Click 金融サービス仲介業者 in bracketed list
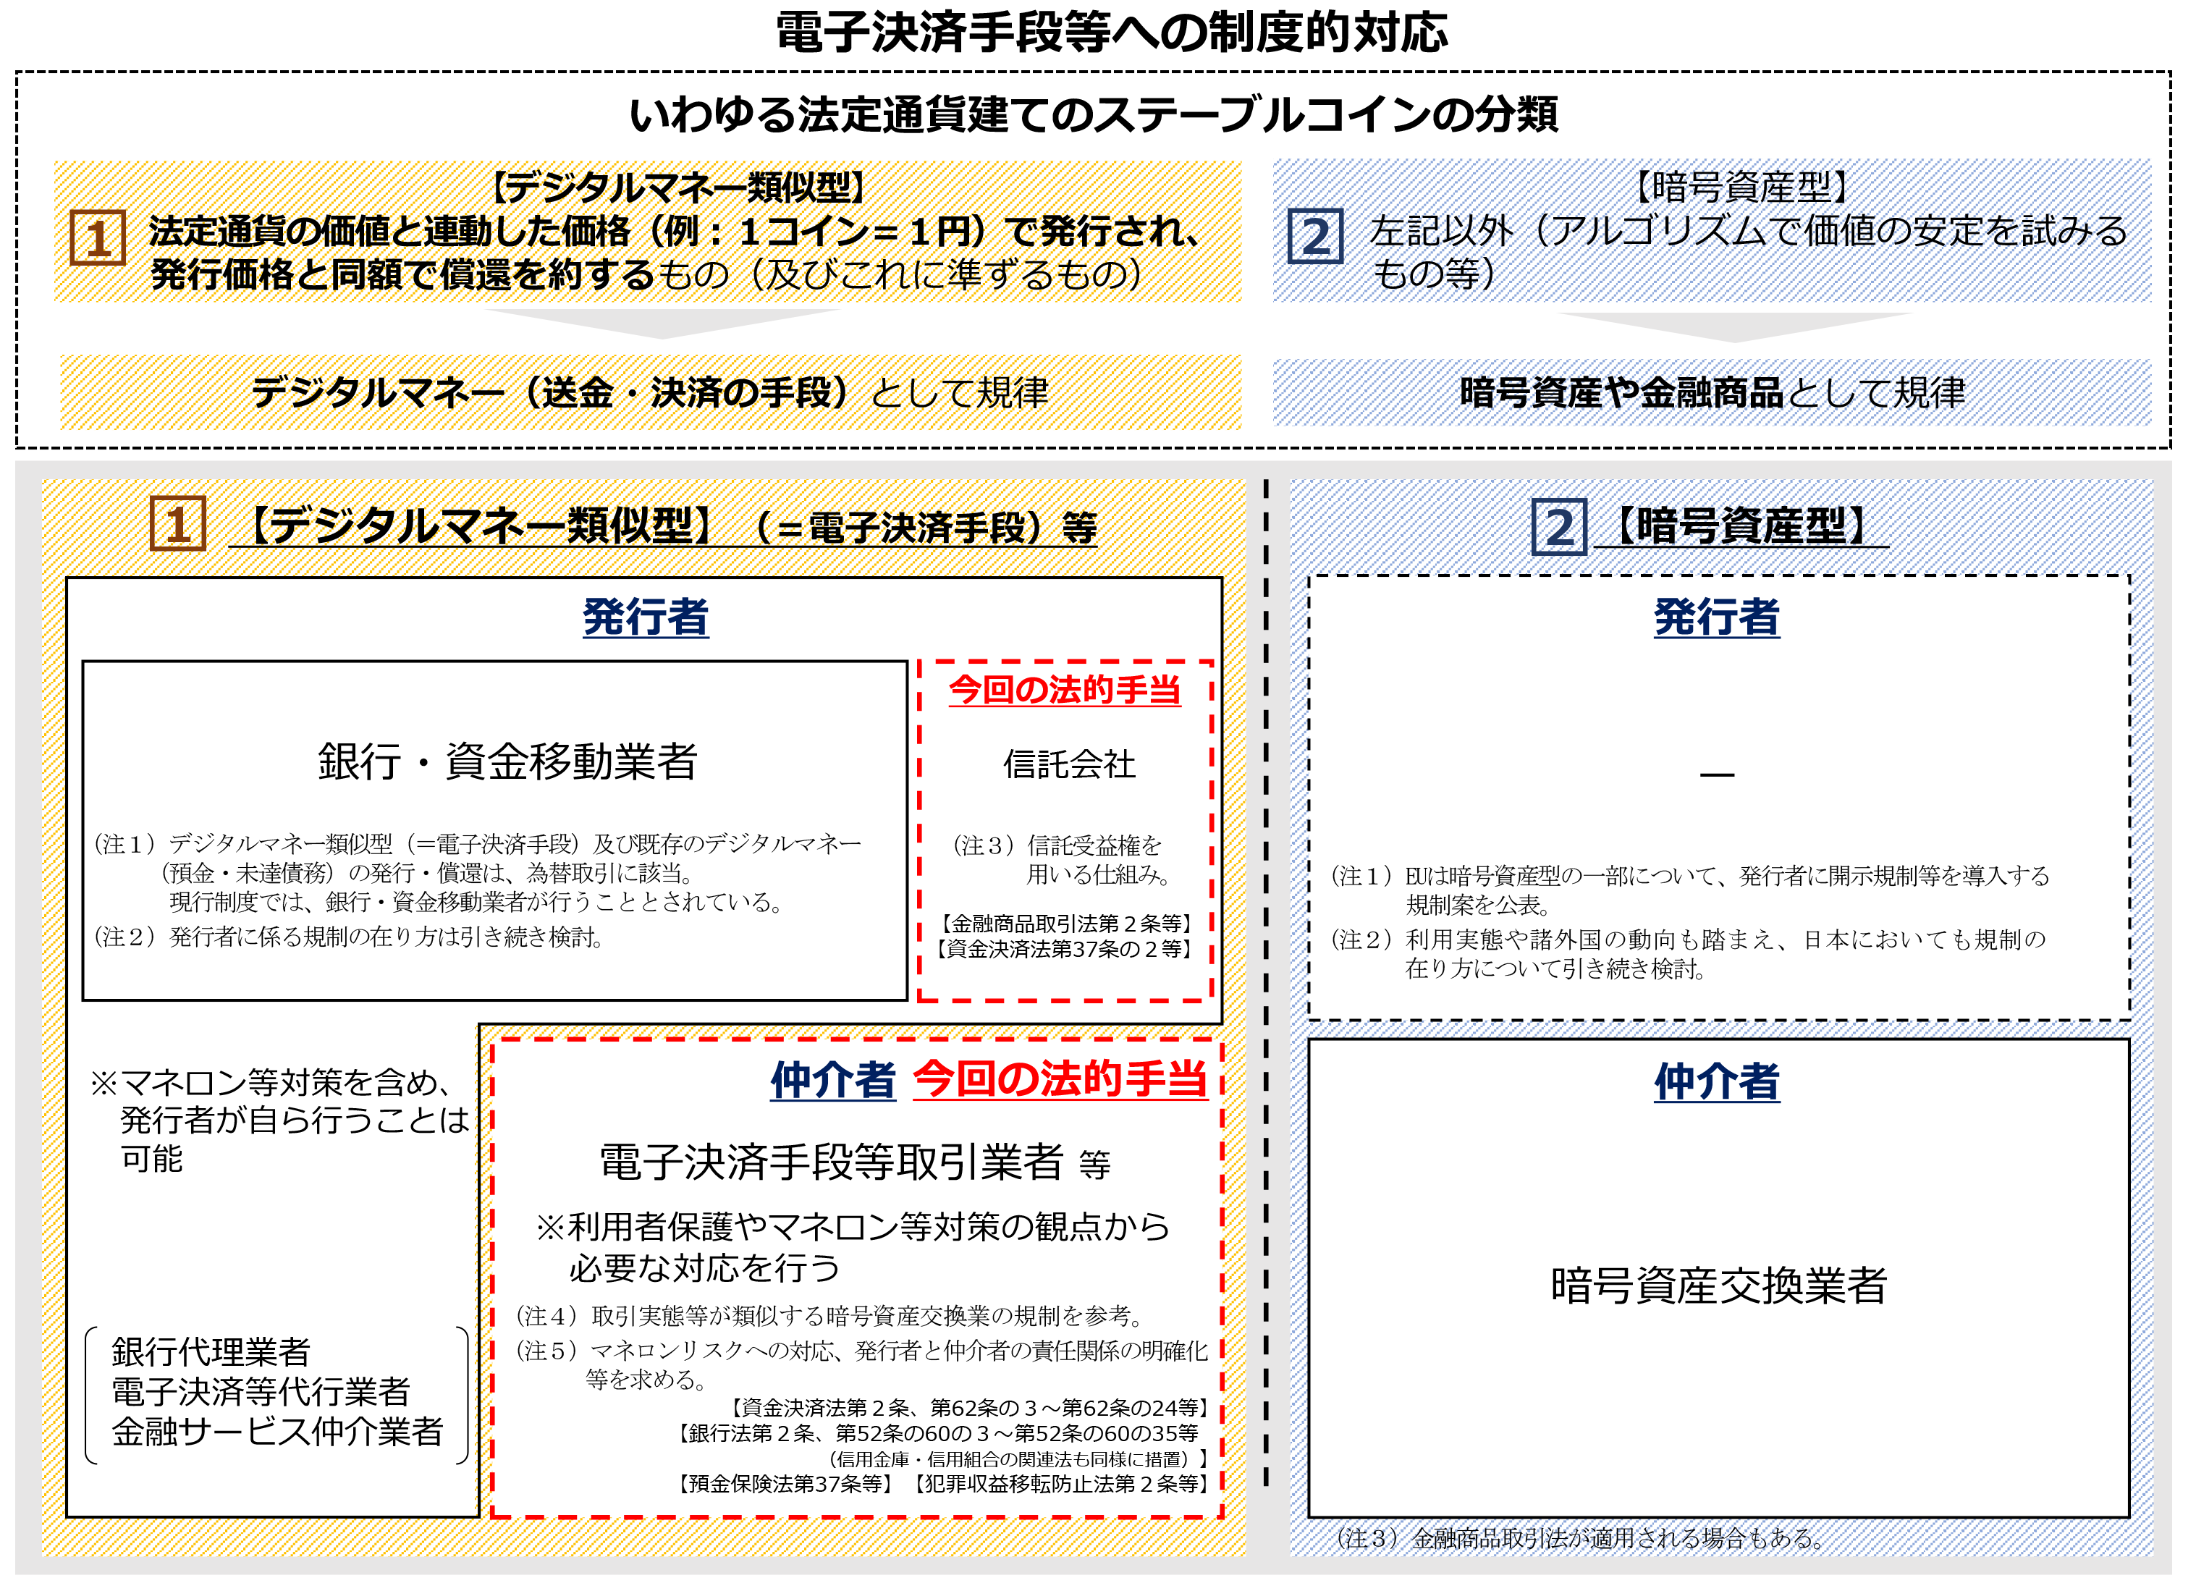This screenshot has height=1583, width=2196. tap(277, 1431)
